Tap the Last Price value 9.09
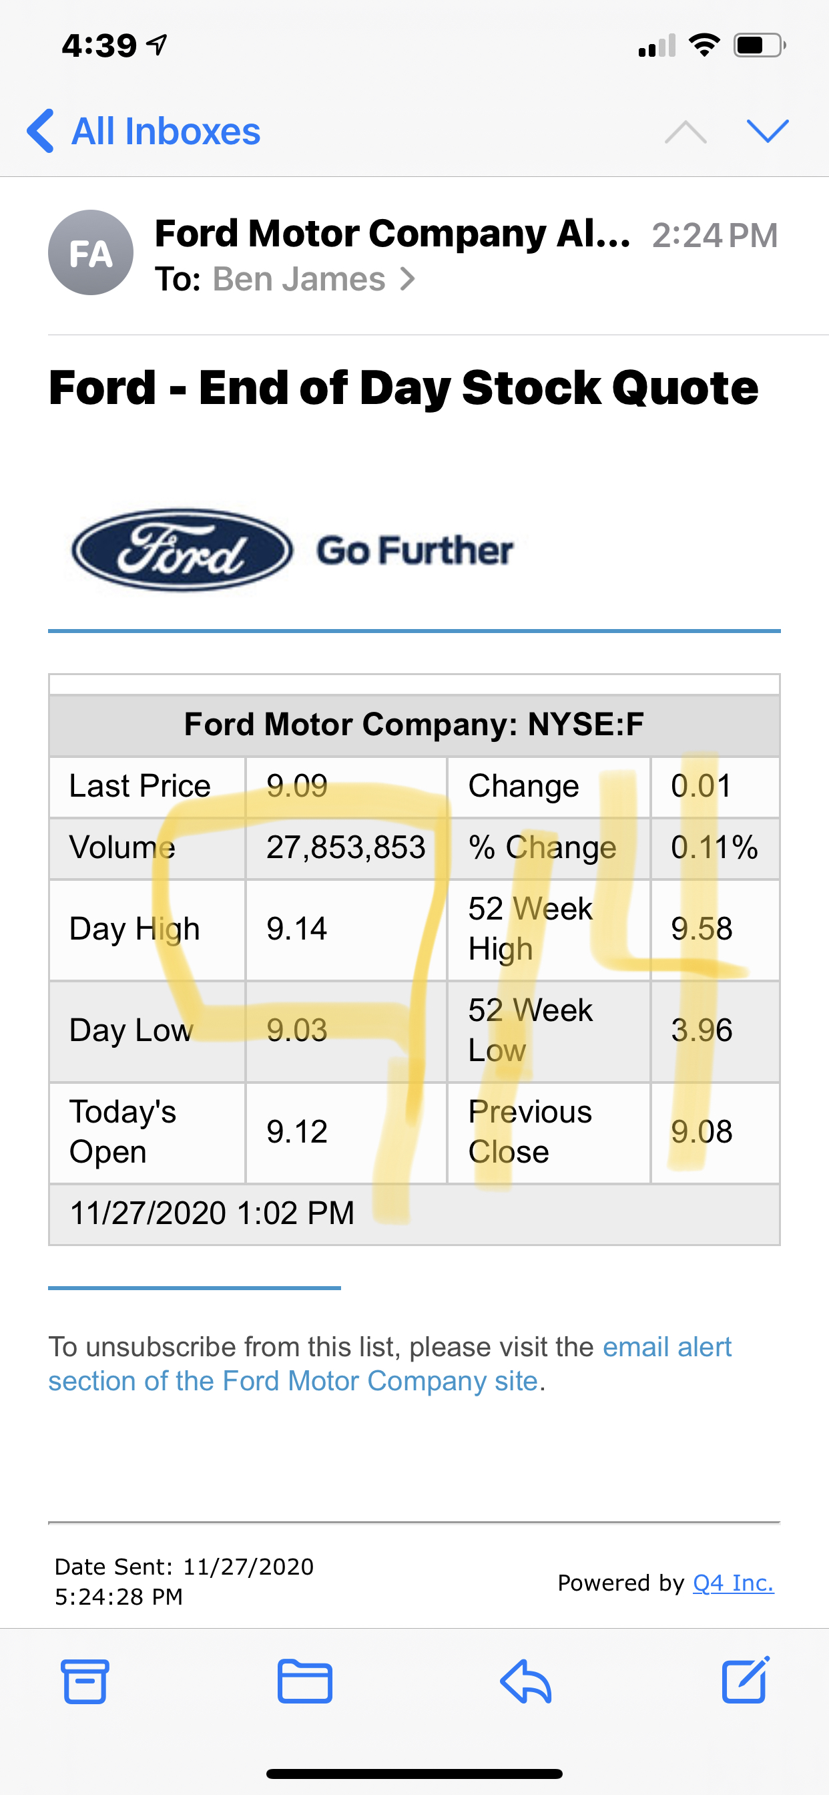The width and height of the screenshot is (829, 1795). click(297, 786)
